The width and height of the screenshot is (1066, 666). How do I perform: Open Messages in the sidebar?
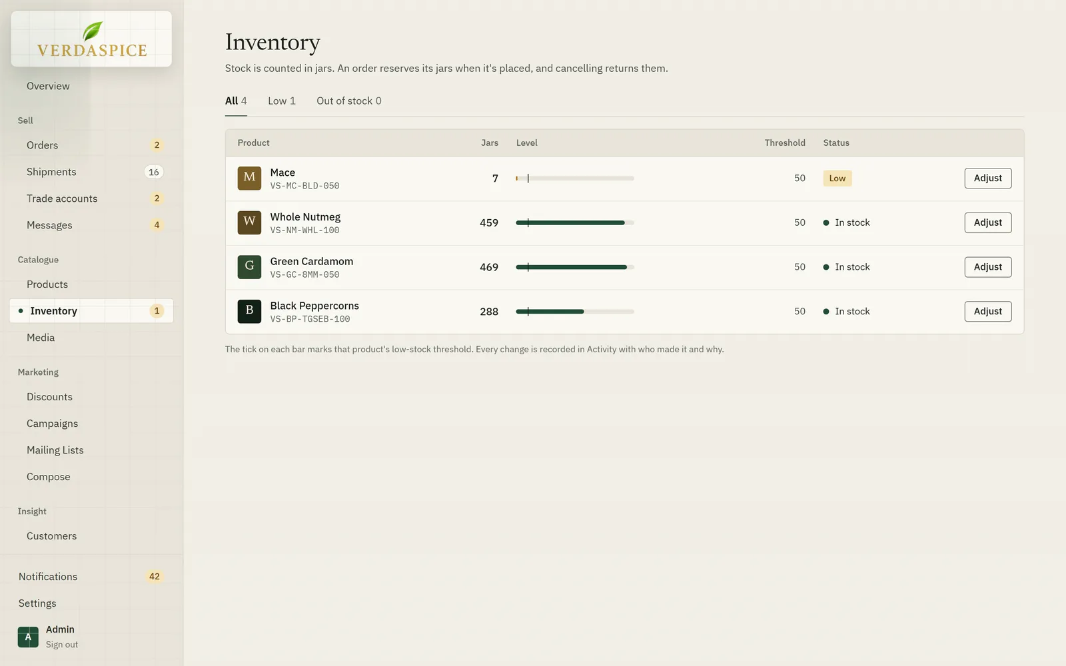click(x=91, y=225)
